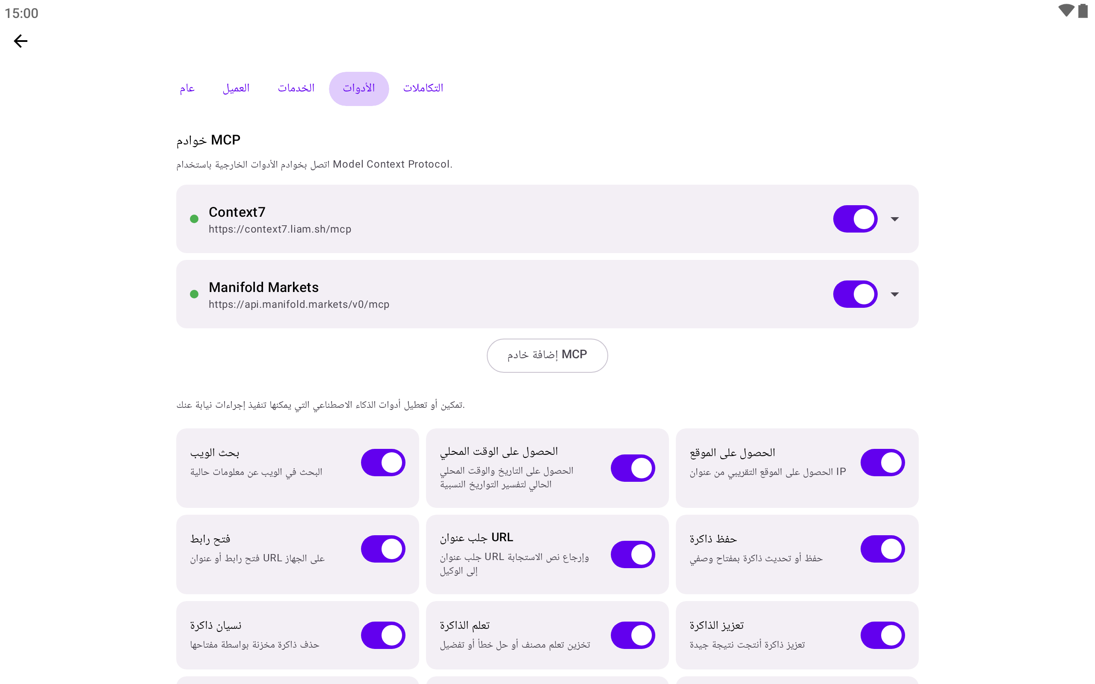The height and width of the screenshot is (684, 1095).
Task: Expand the Context7 server dropdown arrow
Action: [894, 219]
